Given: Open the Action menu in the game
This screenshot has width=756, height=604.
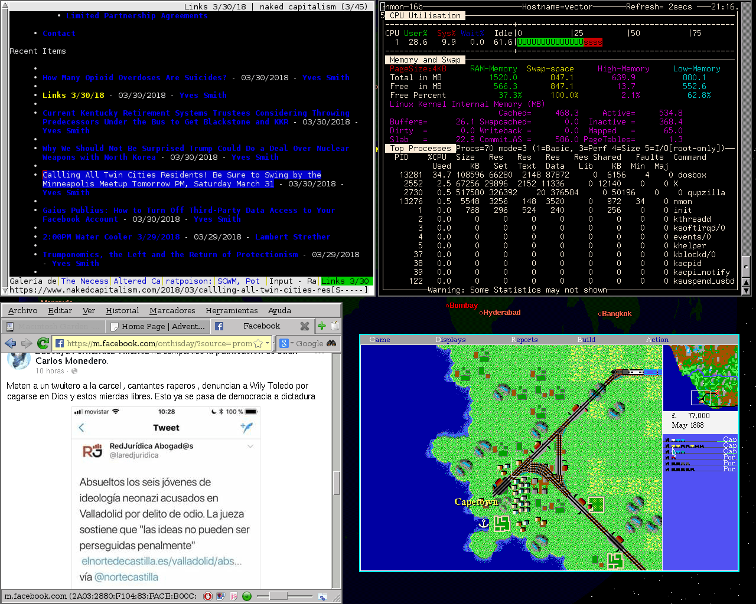Looking at the screenshot, I should pyautogui.click(x=657, y=340).
